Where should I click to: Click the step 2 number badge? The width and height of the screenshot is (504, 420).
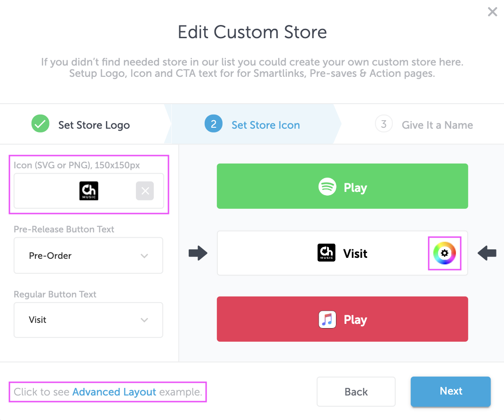214,124
